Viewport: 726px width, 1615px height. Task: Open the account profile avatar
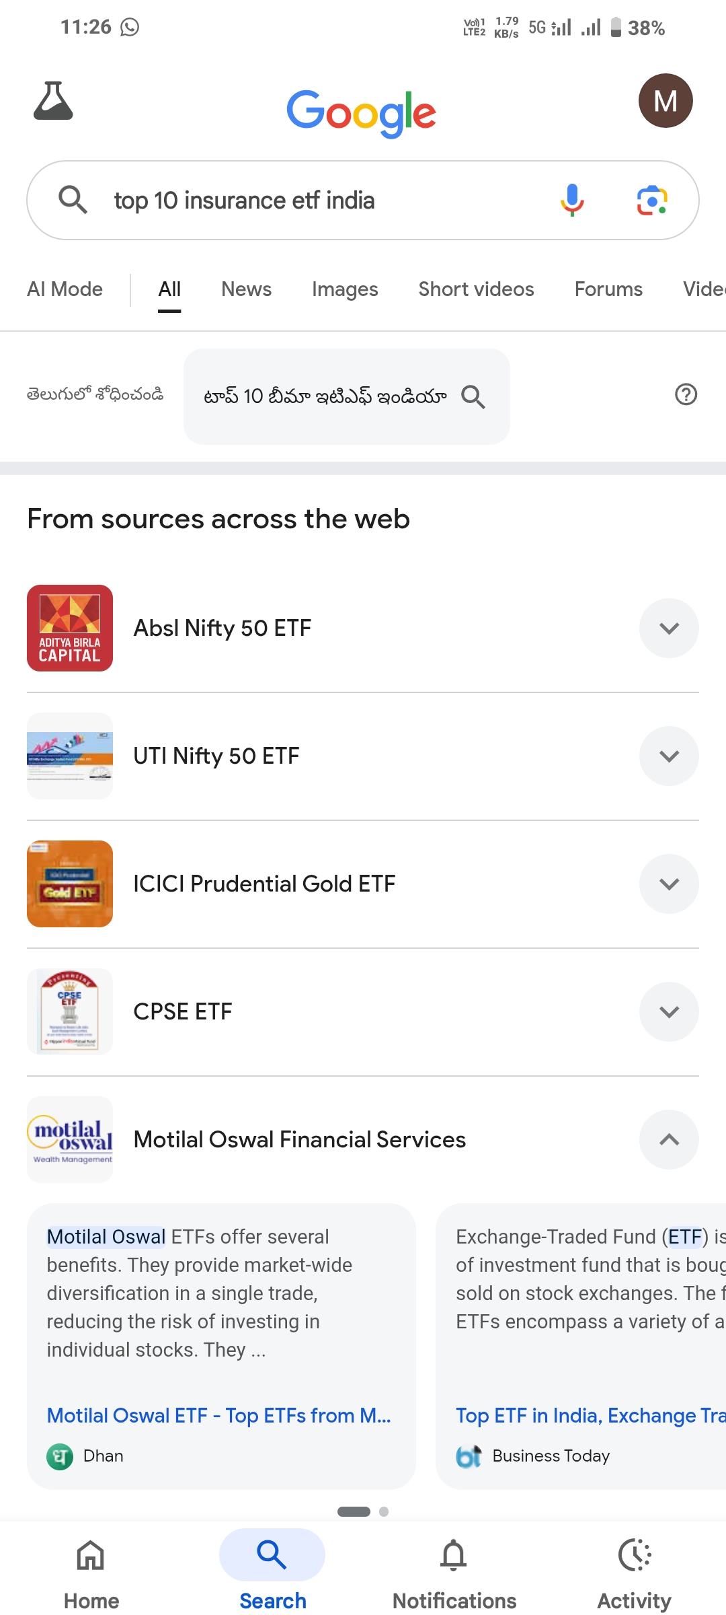click(x=665, y=101)
